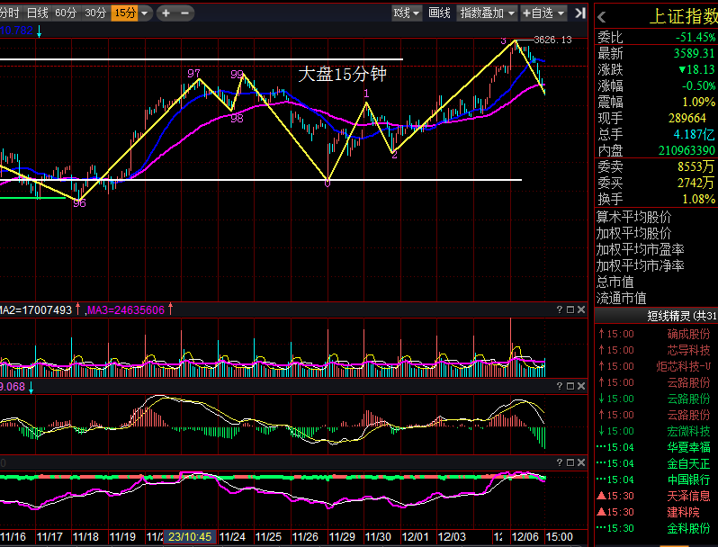Click the 3626.13 high price label
718x547 pixels.
[552, 40]
